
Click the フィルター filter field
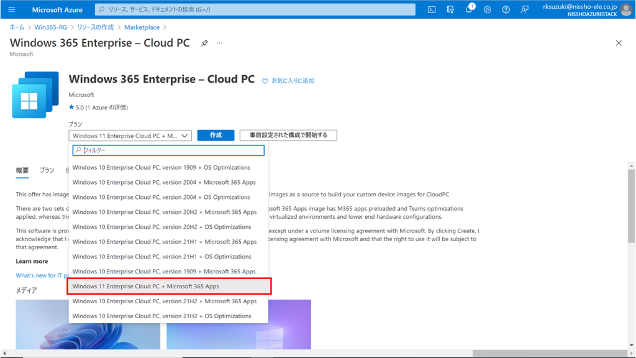pyautogui.click(x=168, y=150)
